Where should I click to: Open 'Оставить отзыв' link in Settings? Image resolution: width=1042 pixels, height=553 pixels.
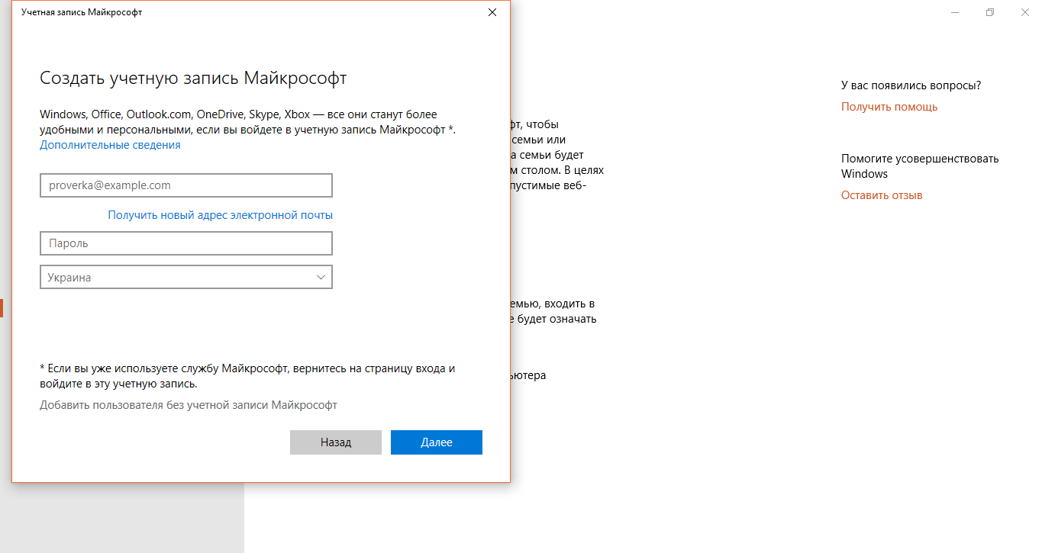(x=882, y=195)
